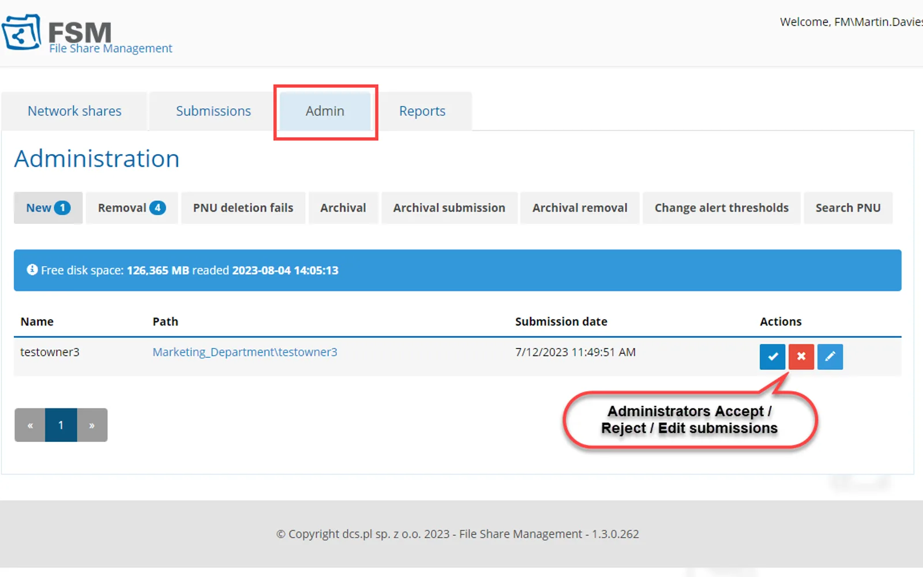Open Archival removal section
Image resolution: width=923 pixels, height=577 pixels.
[580, 208]
